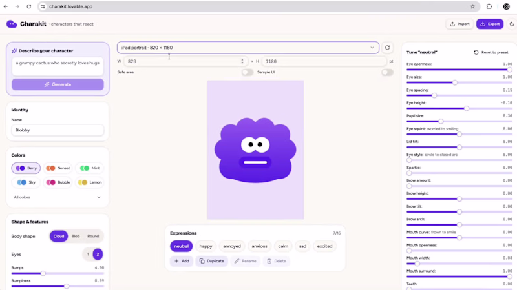
Task: Select the sad expression
Action: pyautogui.click(x=302, y=246)
